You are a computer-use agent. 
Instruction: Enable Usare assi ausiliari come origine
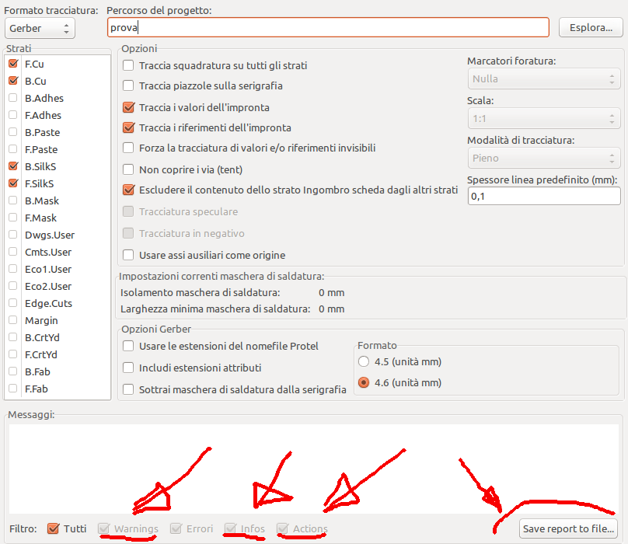tap(129, 255)
